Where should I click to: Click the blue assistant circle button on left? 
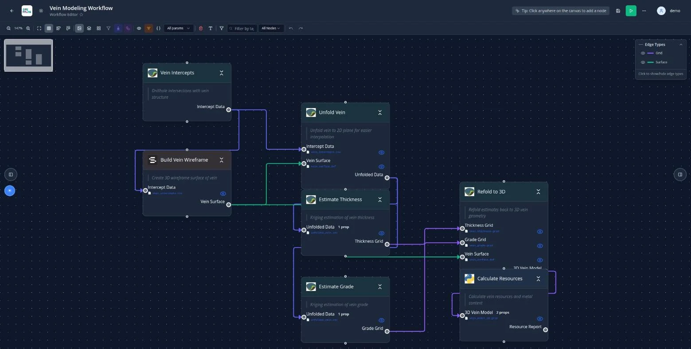point(10,190)
